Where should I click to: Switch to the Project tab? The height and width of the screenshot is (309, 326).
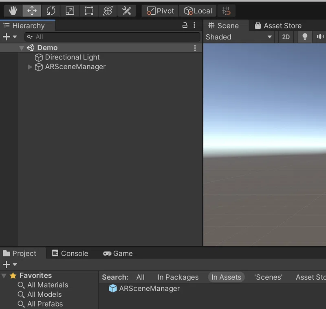(x=23, y=253)
